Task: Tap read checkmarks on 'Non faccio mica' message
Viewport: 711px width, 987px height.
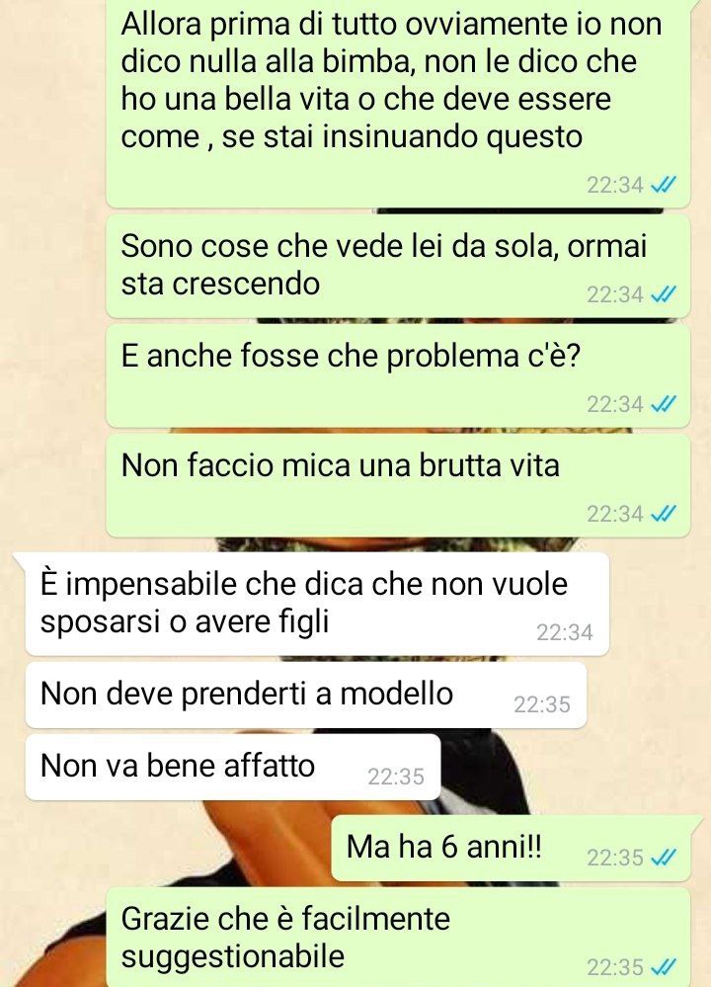Action: [x=664, y=514]
